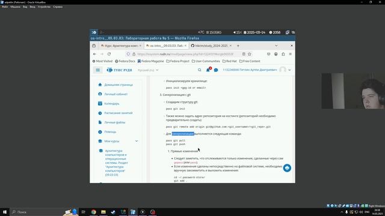This screenshot has width=385, height=216.
Task: Go back to previous page in Firefox
Action: point(94,54)
